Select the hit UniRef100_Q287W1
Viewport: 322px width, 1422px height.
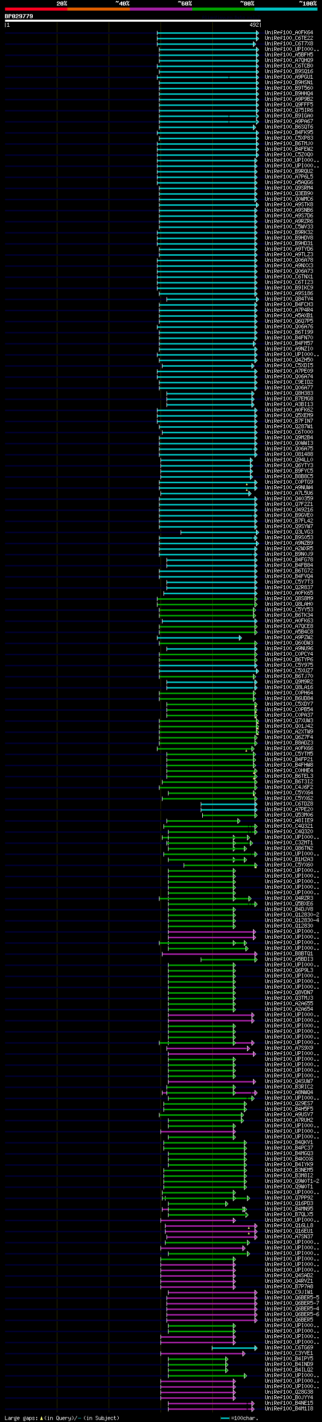point(289,426)
